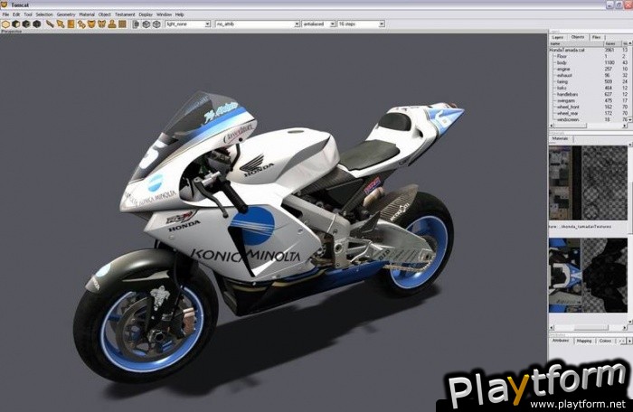Select the Floor object in tree

562,57
